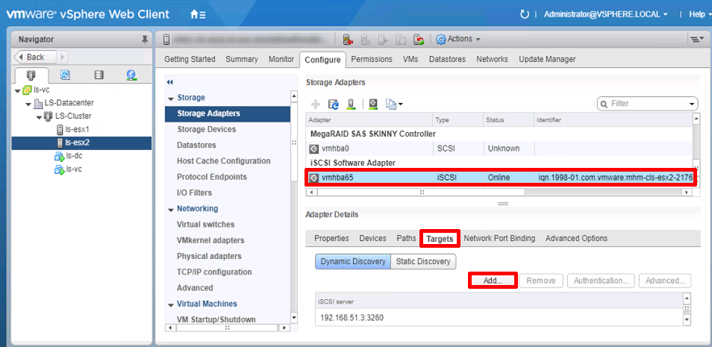Switch to VMs and Templates navigator tab
Viewport: 712px width, 347px height.
point(65,75)
